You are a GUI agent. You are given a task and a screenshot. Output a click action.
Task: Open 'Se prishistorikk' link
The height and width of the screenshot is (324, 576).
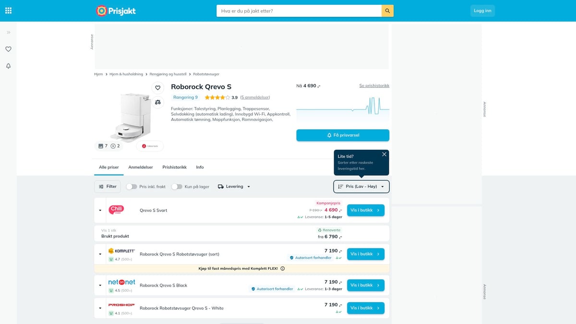[374, 85]
